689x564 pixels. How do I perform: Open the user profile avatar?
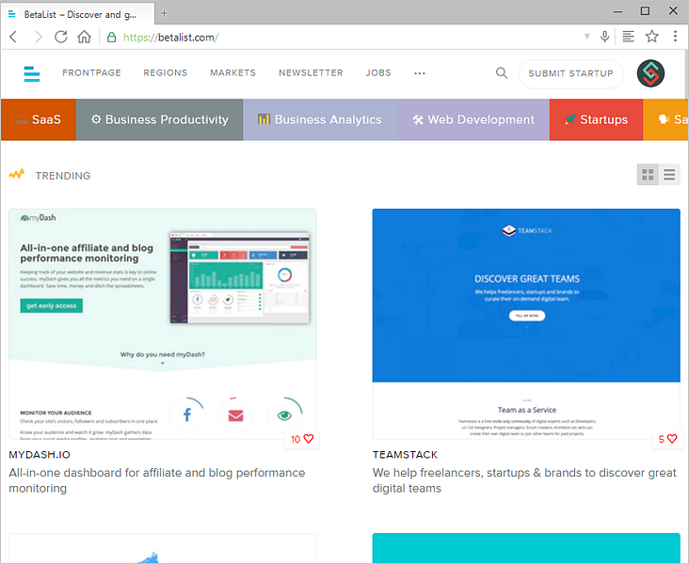[x=650, y=73]
